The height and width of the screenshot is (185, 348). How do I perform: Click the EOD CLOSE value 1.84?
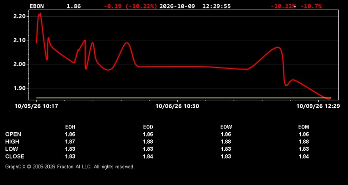pyautogui.click(x=148, y=156)
